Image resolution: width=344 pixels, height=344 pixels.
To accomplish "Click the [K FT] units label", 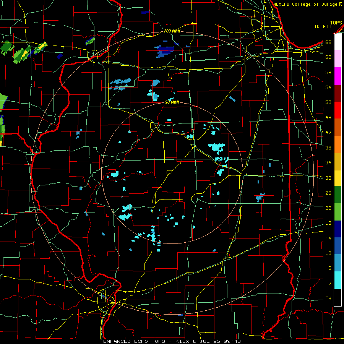I will point(323,26).
